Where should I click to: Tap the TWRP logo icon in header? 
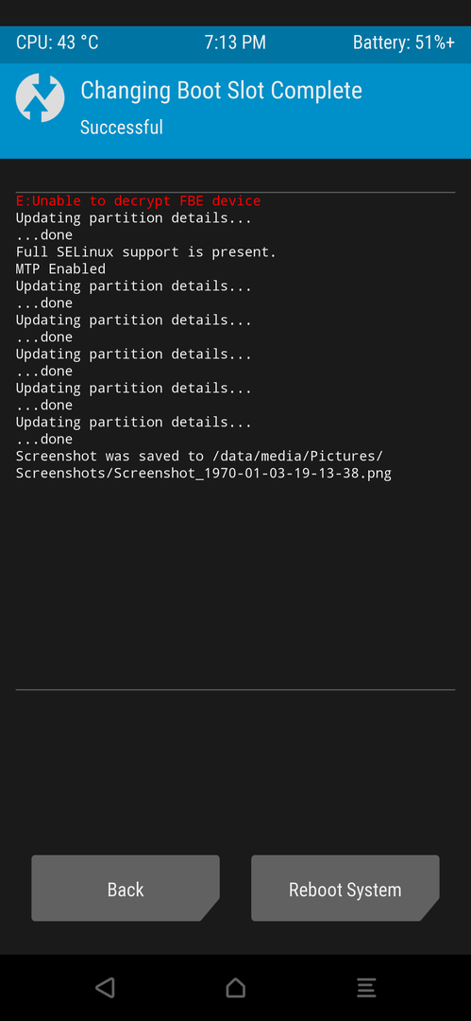(x=40, y=97)
